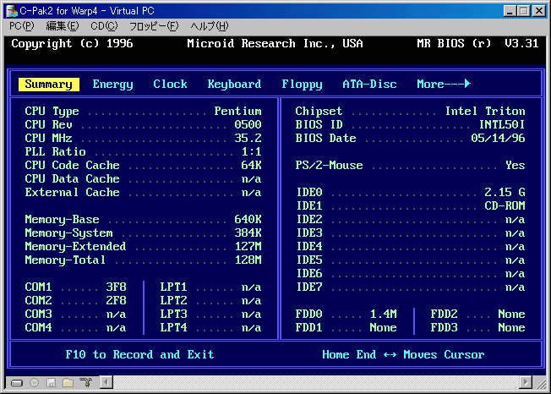
Task: Click the 'F10 to Record and Exit' text
Action: tap(139, 354)
